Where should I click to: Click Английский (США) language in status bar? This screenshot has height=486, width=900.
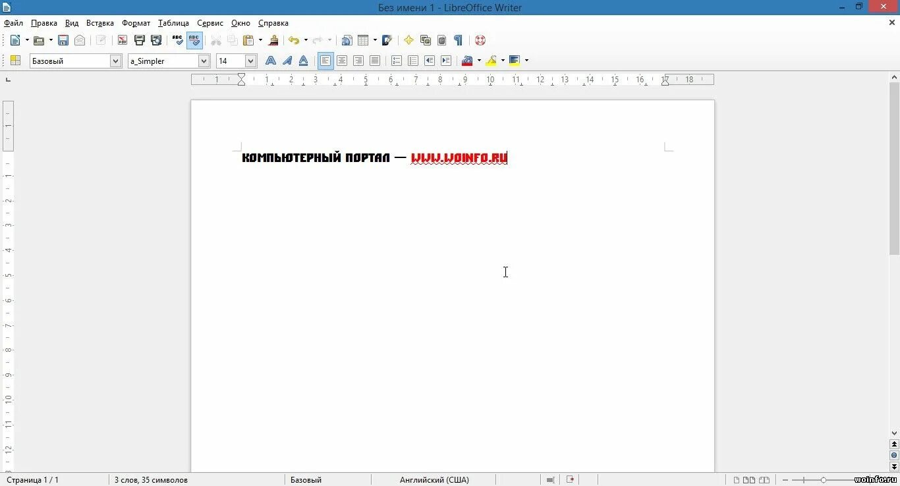pos(434,480)
